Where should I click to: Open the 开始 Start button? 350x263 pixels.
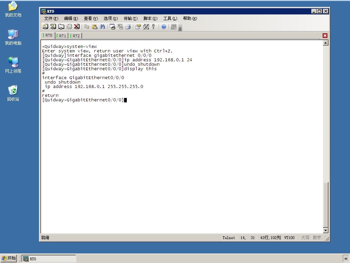pos(9,258)
